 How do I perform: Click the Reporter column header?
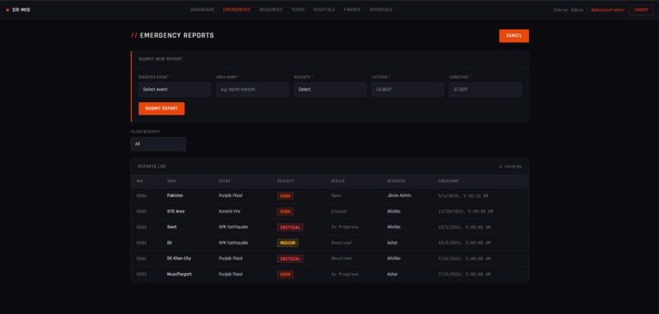pos(396,182)
